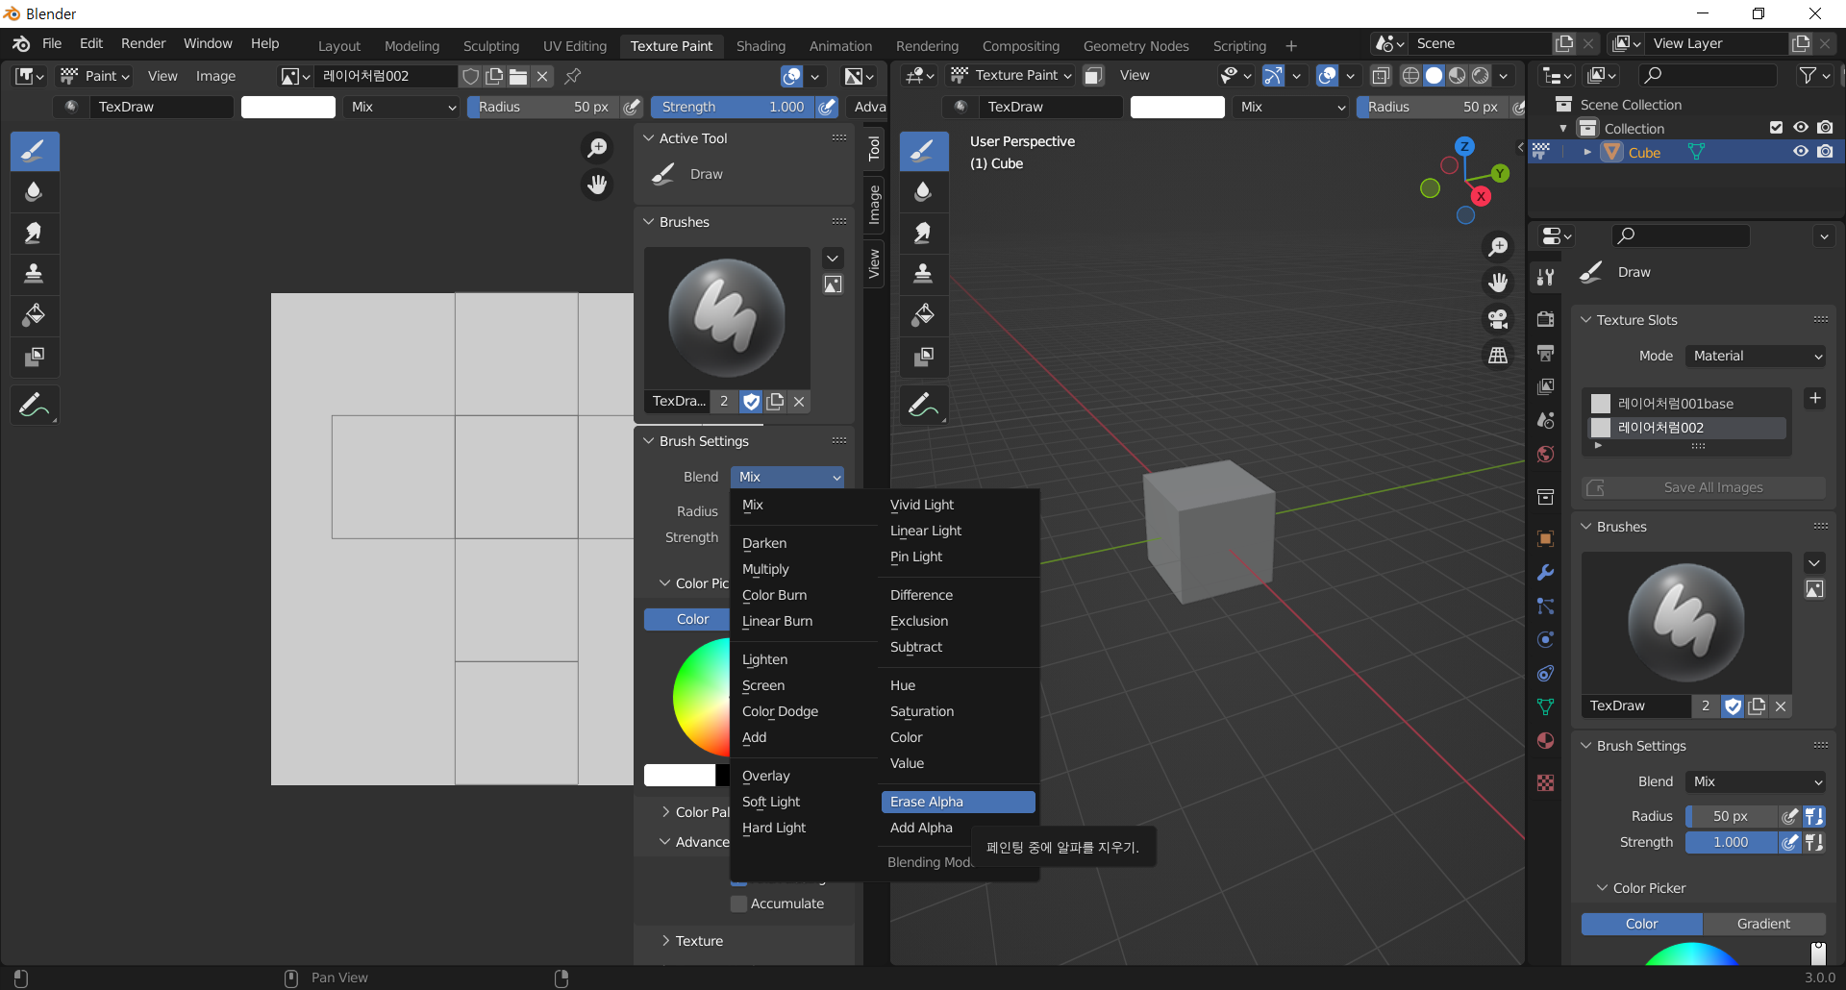1846x990 pixels.
Task: Open the Blend dropdown in sidebar Brush Settings
Action: tap(788, 477)
